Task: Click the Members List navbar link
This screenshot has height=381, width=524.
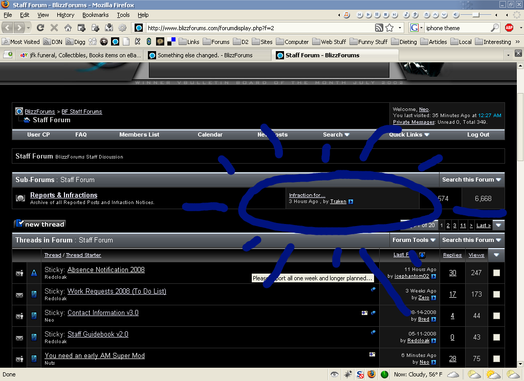Action: click(139, 135)
